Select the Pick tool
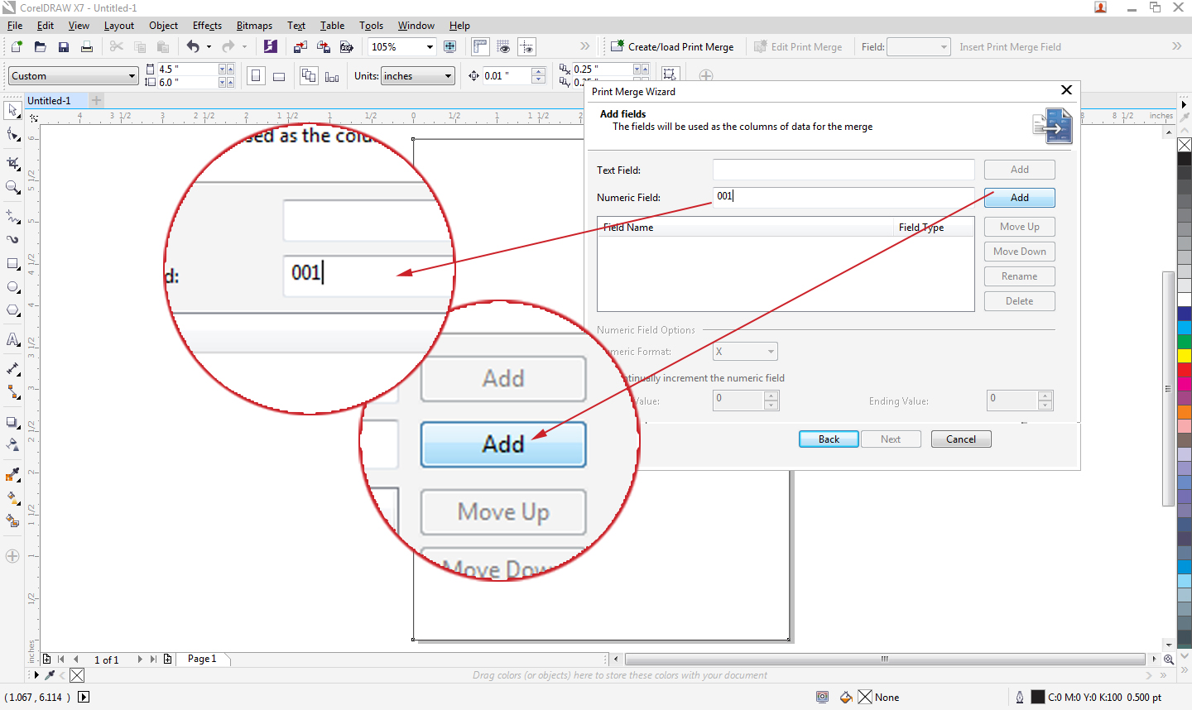Screen dimensions: 1192x710 (12, 110)
